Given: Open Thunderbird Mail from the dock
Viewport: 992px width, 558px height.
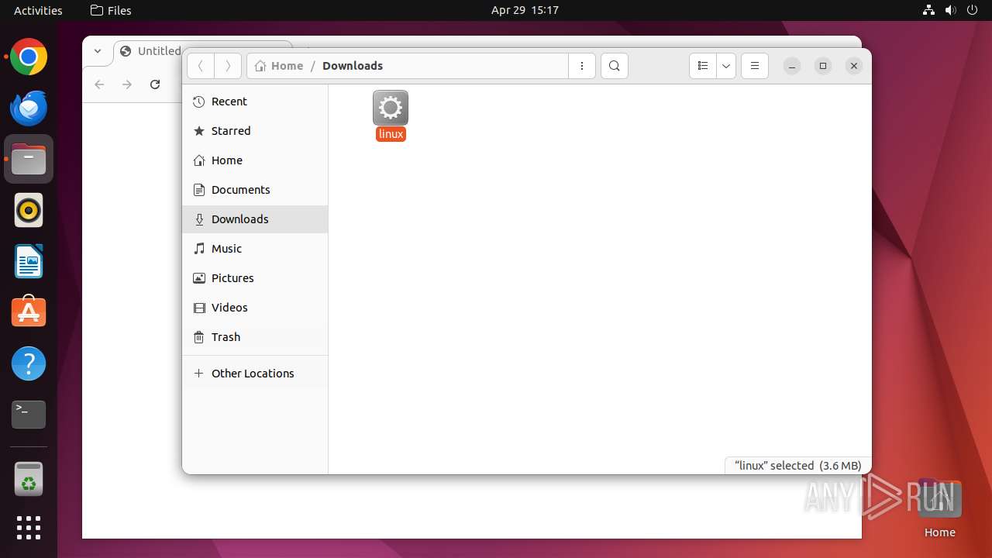Looking at the screenshot, I should coord(29,108).
